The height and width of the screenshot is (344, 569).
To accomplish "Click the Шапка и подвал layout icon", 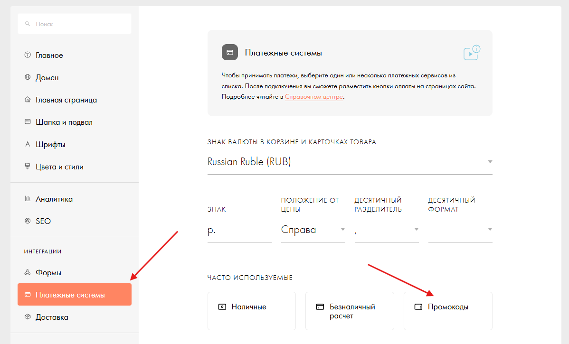I will point(28,122).
